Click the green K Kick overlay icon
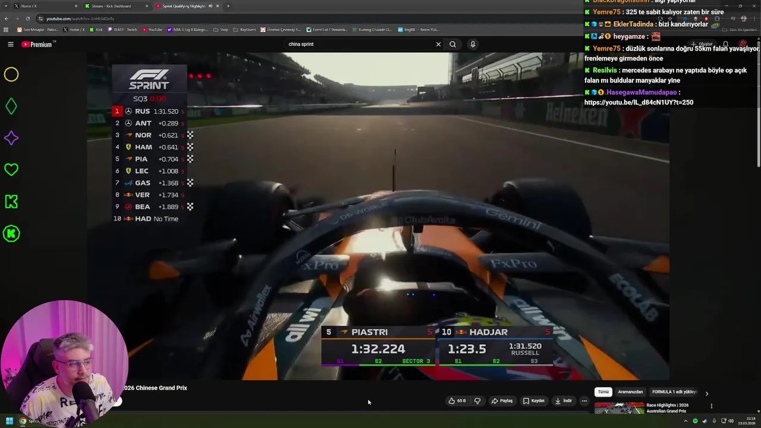Image resolution: width=761 pixels, height=428 pixels. (11, 202)
